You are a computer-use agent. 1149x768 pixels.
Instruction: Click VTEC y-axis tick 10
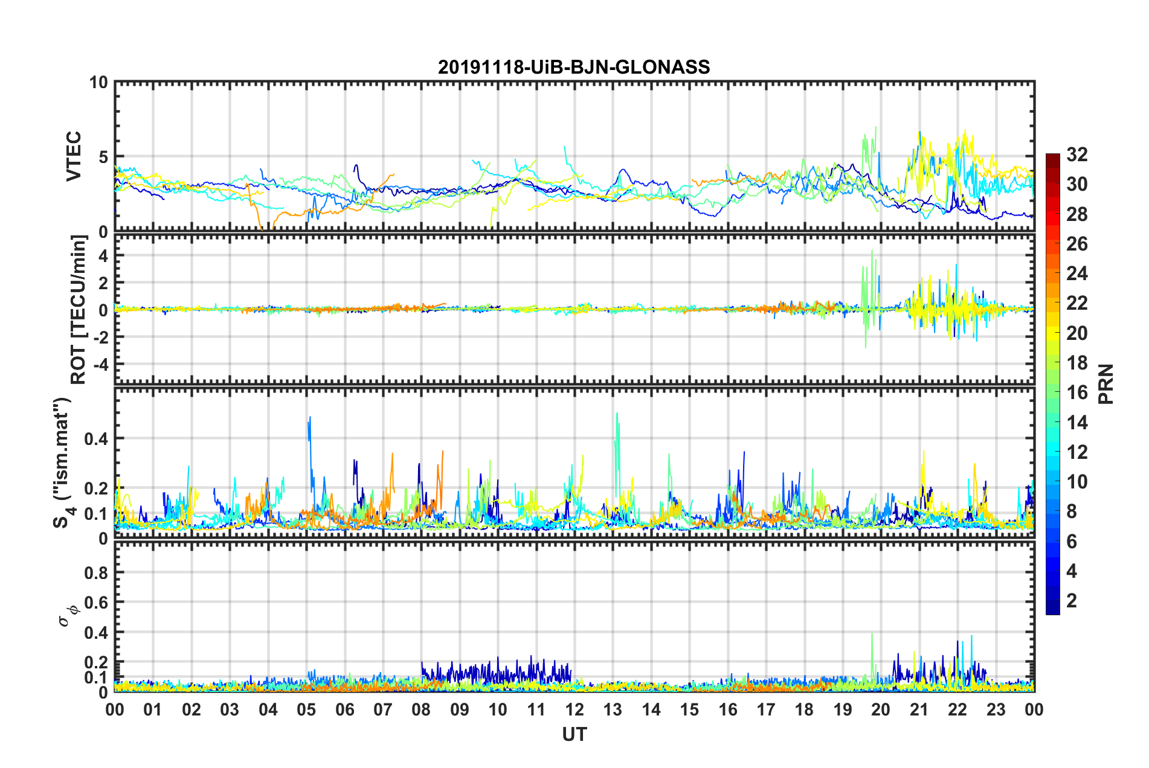coord(98,82)
